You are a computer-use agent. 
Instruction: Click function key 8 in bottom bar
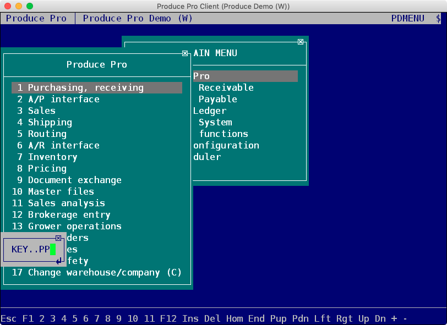[108, 318]
